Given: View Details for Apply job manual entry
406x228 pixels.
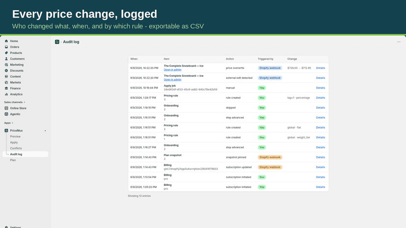Looking at the screenshot, I should point(320,88).
